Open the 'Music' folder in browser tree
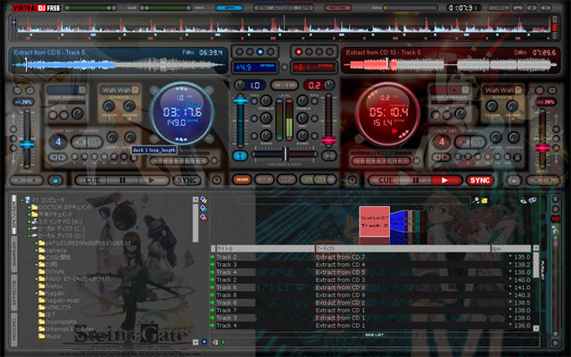This screenshot has height=357, width=571. pos(54,336)
